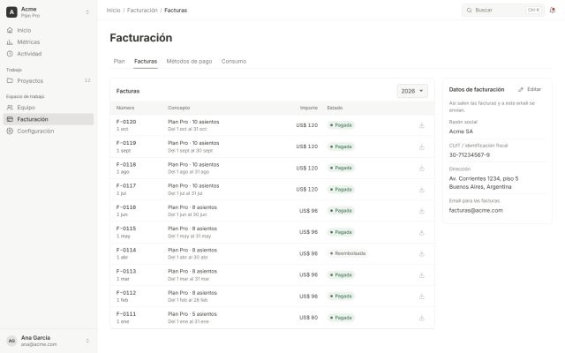Open the Métodos de pago tab
565x353 pixels.
point(189,61)
